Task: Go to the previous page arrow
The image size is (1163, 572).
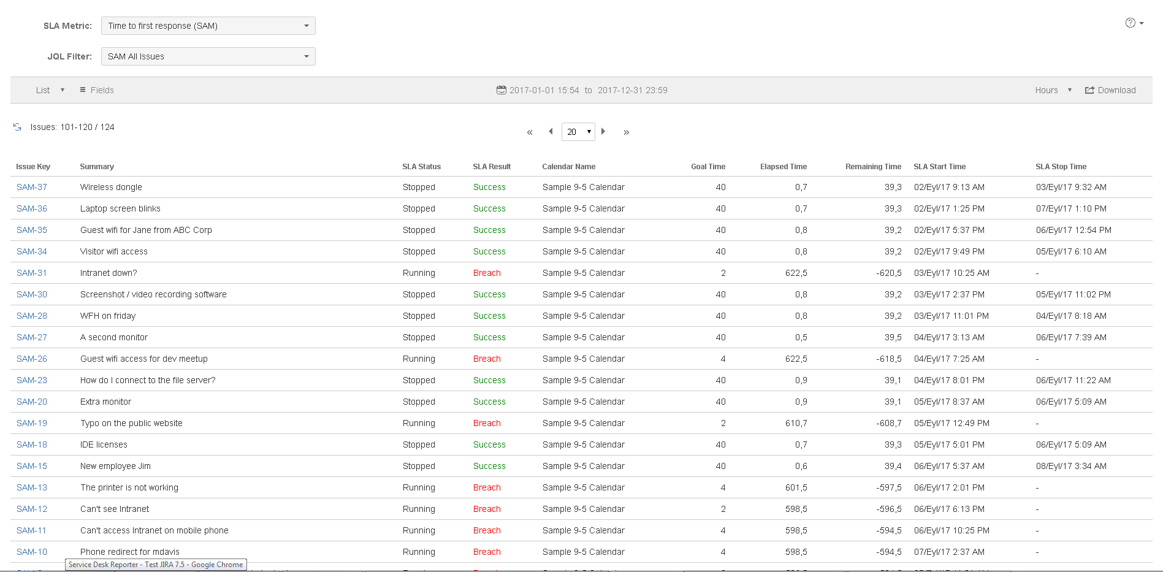Action: pyautogui.click(x=551, y=131)
